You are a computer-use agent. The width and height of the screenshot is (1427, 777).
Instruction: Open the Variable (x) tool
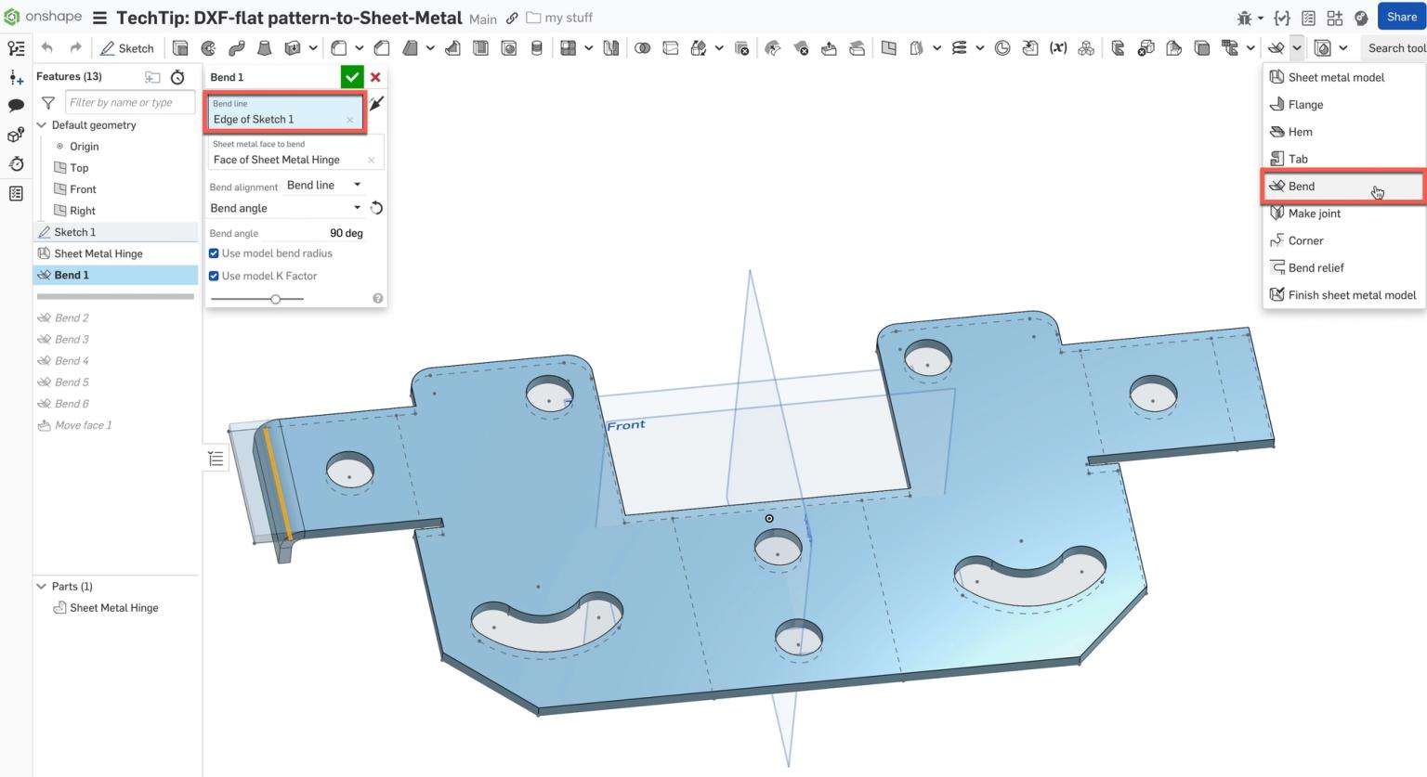[x=1057, y=47]
